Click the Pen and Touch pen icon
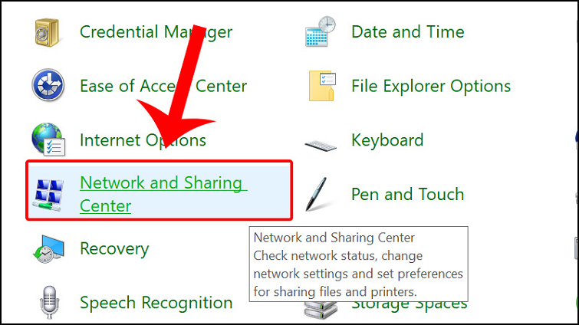The image size is (579, 325). 321,195
